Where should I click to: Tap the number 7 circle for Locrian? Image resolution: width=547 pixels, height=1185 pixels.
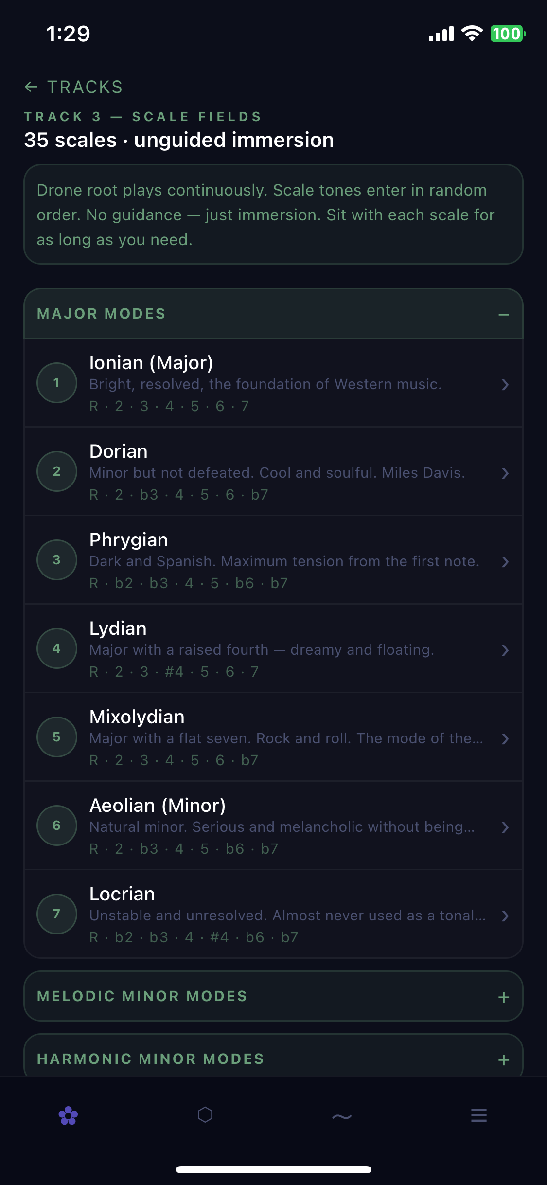click(57, 914)
